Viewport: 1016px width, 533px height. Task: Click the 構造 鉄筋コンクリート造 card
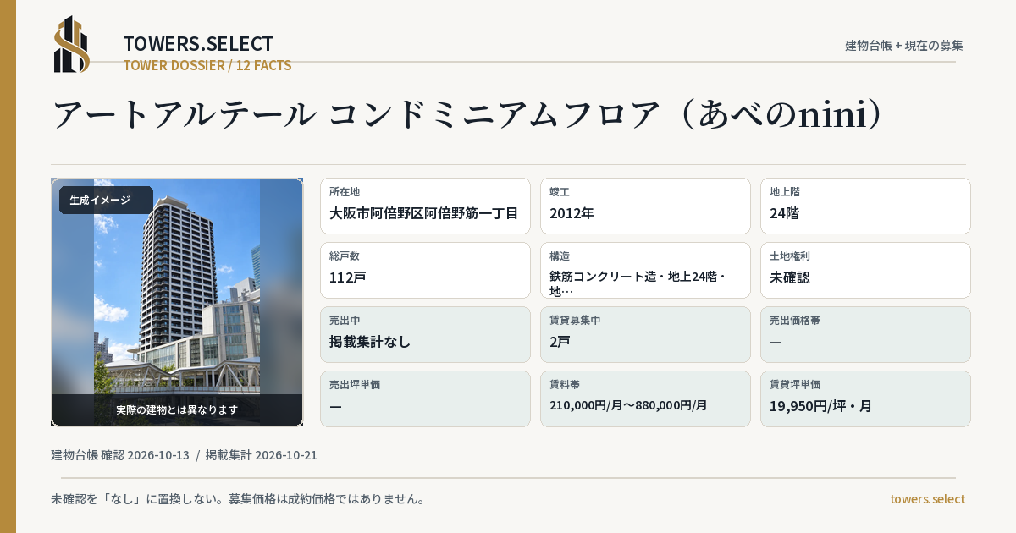[x=645, y=270]
